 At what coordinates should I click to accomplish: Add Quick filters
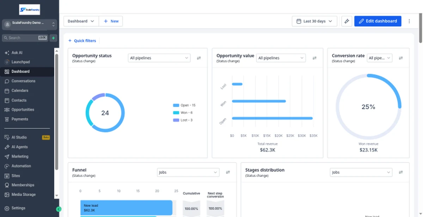82,41
